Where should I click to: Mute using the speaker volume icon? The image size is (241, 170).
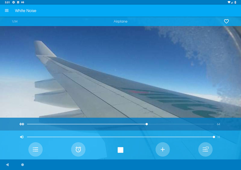tap(22, 137)
